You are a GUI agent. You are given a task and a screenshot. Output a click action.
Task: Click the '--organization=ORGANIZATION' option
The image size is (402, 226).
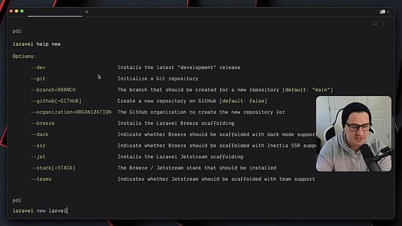click(x=71, y=112)
